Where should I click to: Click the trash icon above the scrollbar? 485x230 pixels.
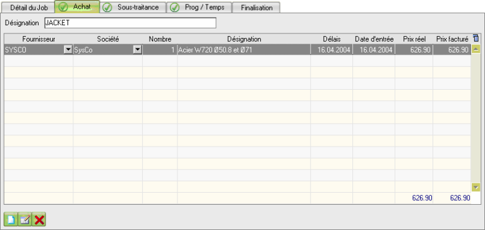476,39
